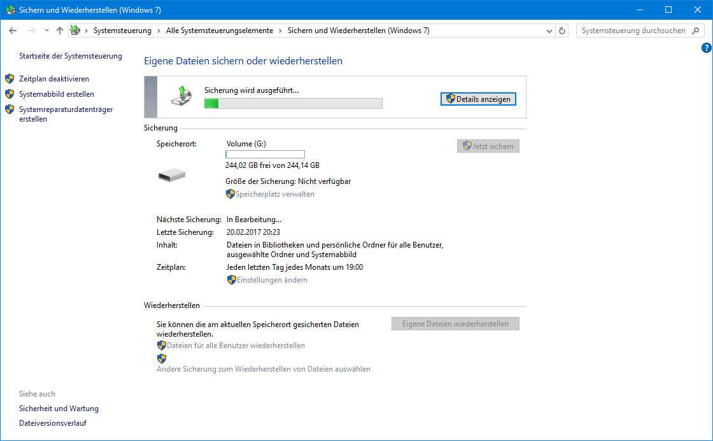The width and height of the screenshot is (713, 441).
Task: Click '20.02.2017 20:23' last backup date
Action: (253, 232)
